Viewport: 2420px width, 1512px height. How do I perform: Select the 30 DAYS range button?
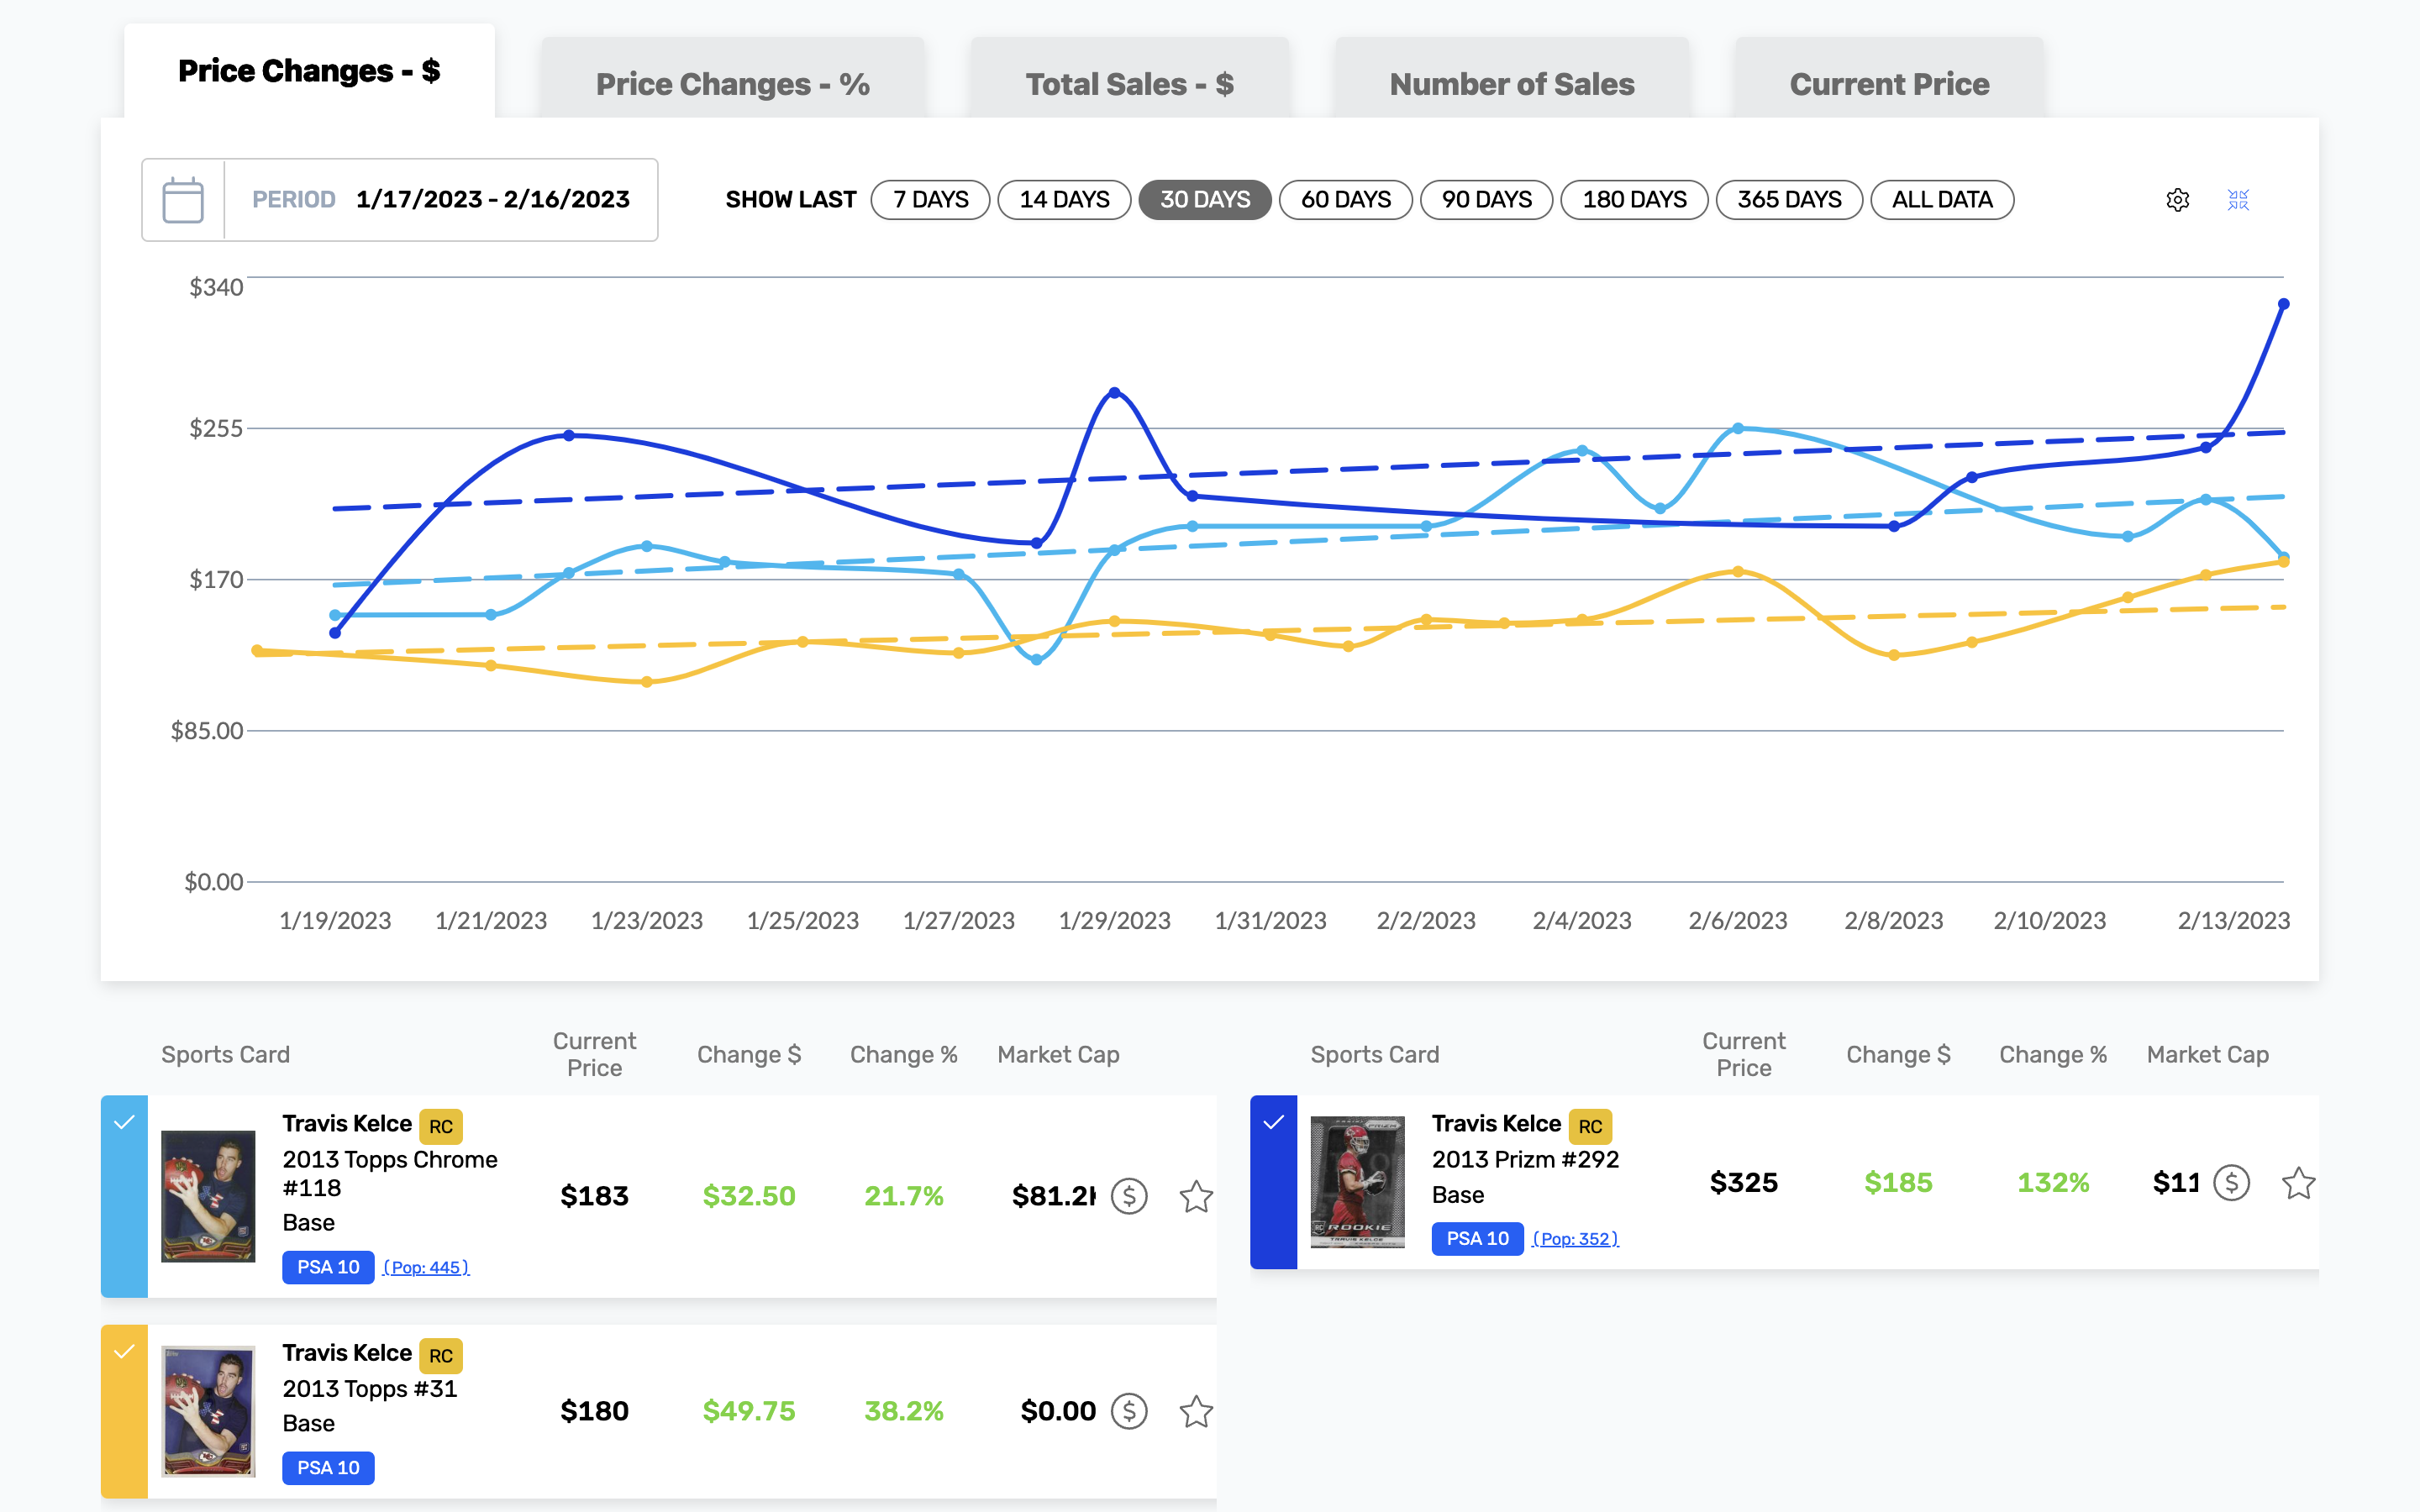coord(1205,200)
